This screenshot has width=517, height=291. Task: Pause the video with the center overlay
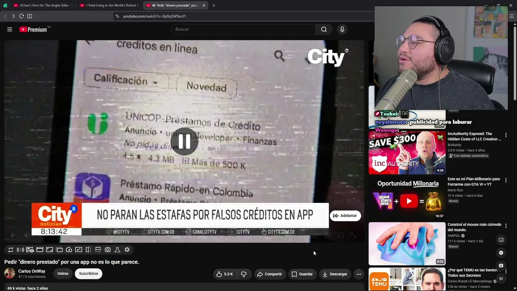click(184, 141)
